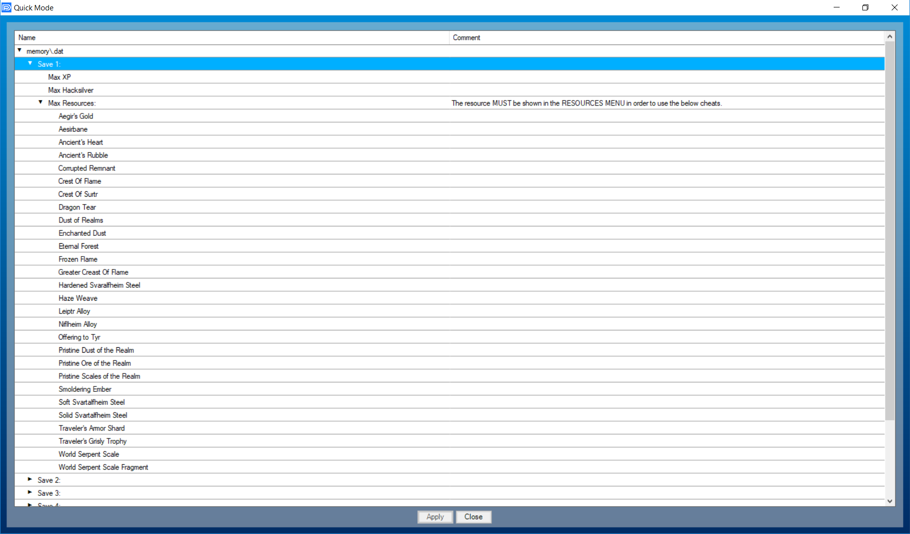Click the scrollbar up arrow
Image resolution: width=910 pixels, height=534 pixels.
point(890,37)
